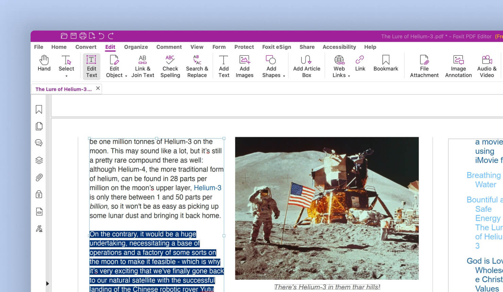Run Check Spelling
This screenshot has width=503, height=292.
(x=170, y=66)
